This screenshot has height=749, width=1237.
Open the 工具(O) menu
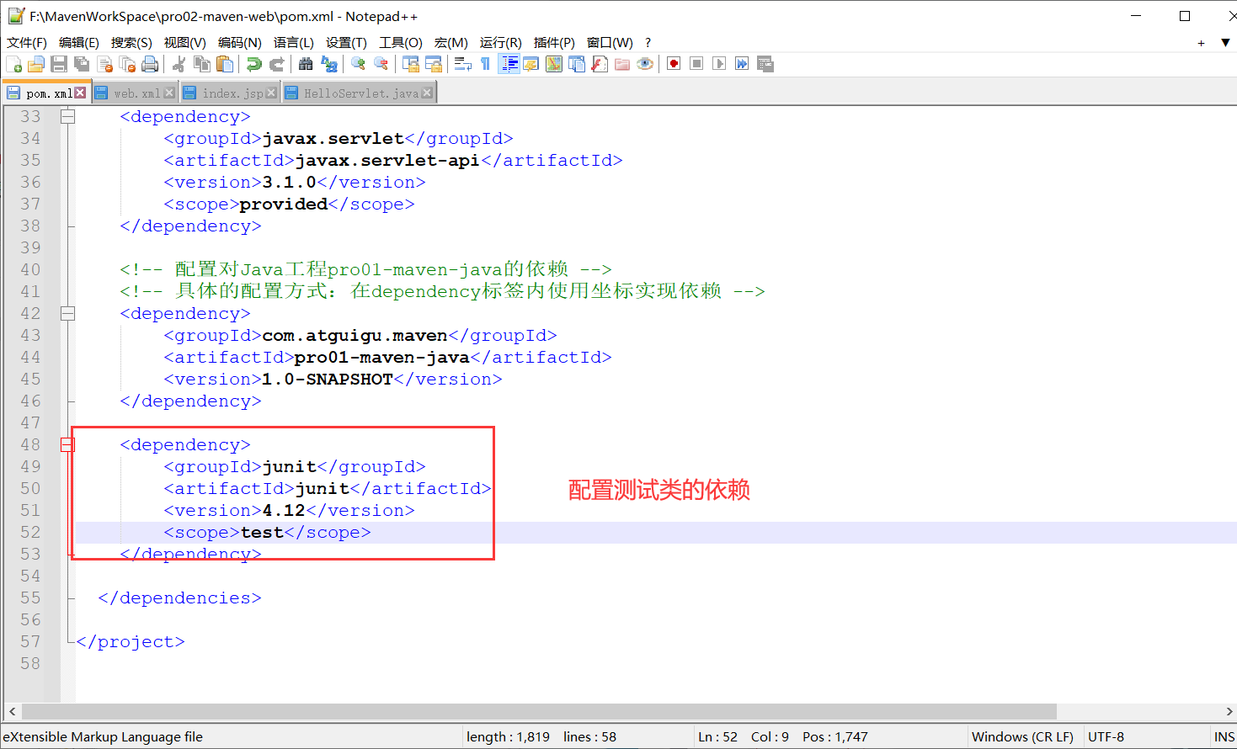pos(401,43)
